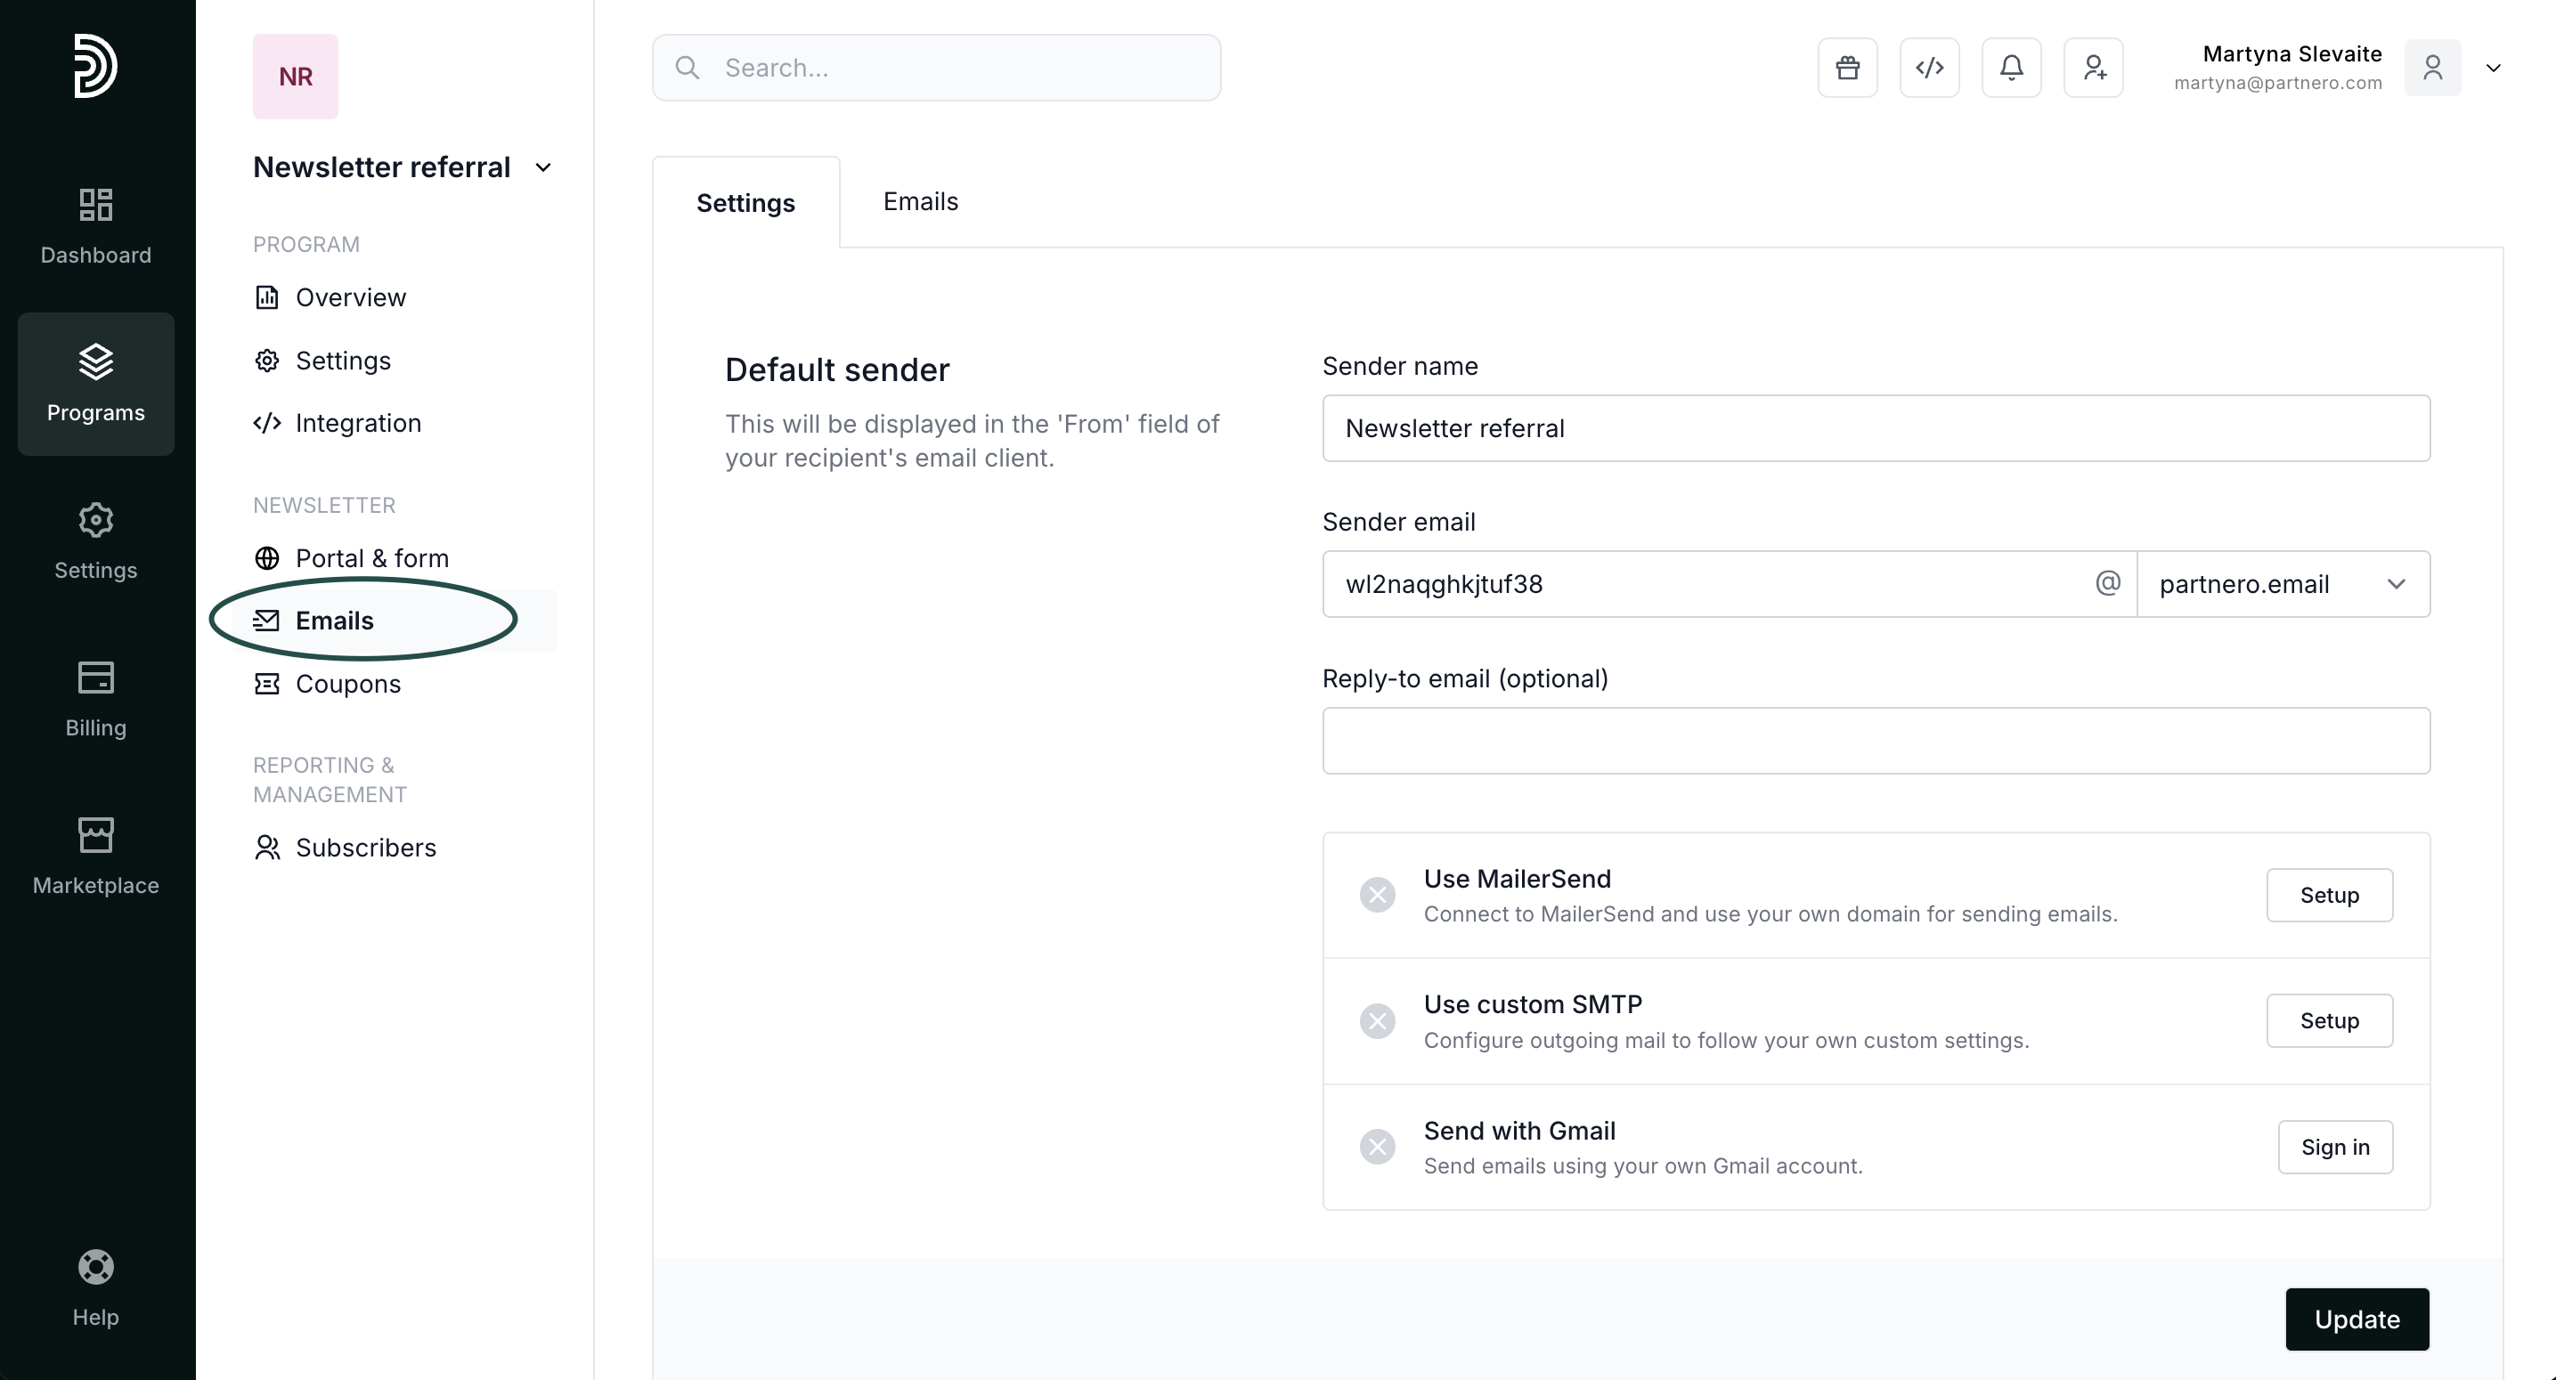Click the gift icon in top bar
The image size is (2556, 1380).
point(1846,68)
